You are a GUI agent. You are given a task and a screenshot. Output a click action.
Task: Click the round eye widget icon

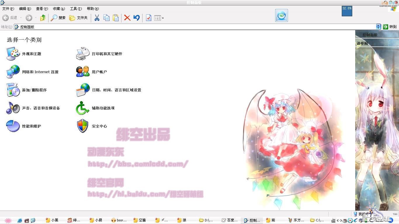tap(282, 15)
